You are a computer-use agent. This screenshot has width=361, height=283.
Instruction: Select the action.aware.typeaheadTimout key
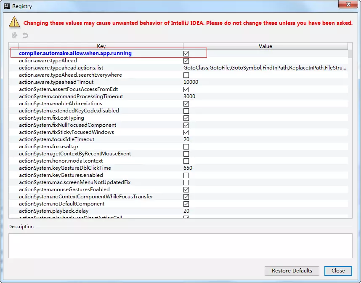(56, 82)
